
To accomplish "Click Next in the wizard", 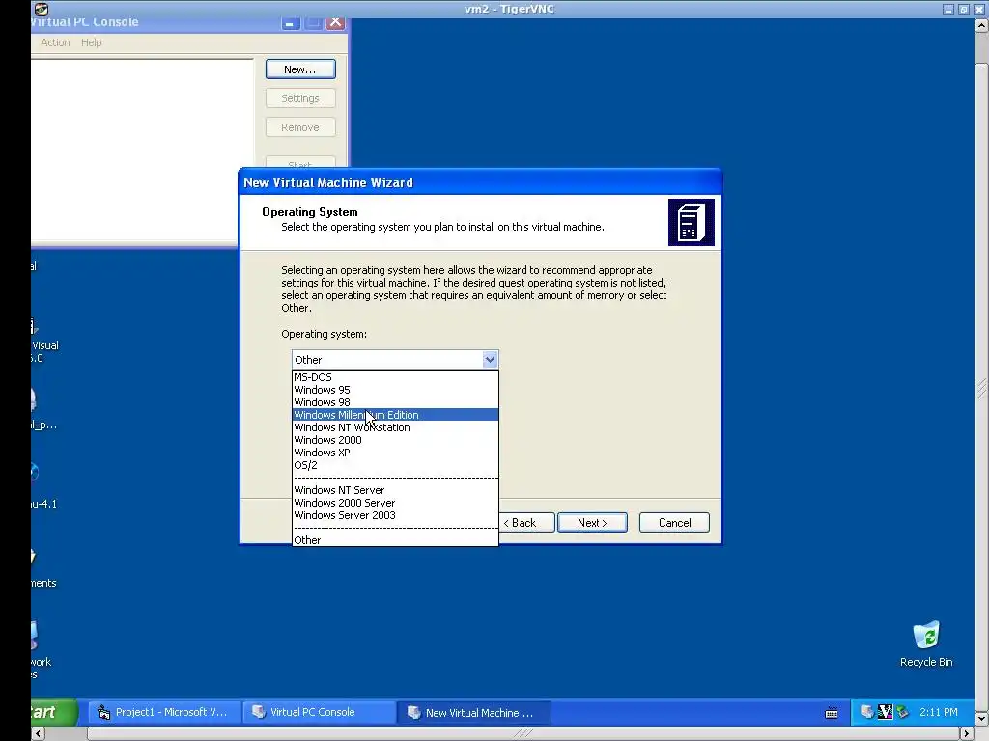I will tap(592, 522).
